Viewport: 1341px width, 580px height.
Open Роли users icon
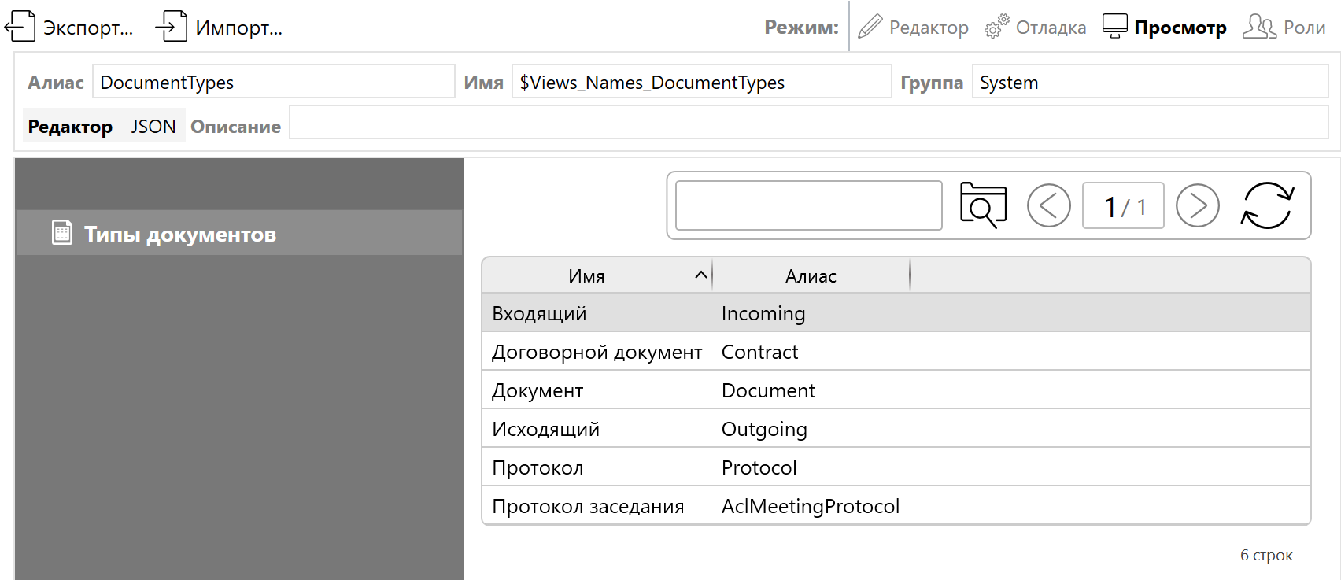pyautogui.click(x=1258, y=27)
